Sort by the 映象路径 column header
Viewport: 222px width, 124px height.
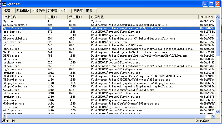coord(144,17)
